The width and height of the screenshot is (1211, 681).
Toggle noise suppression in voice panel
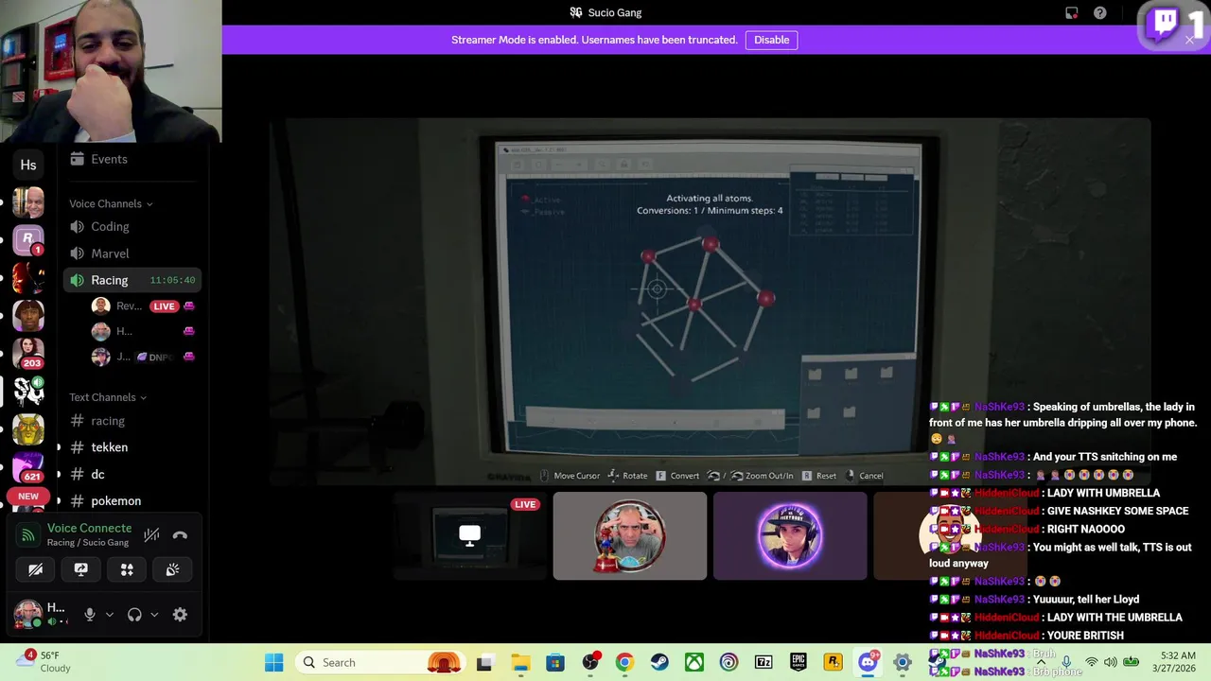pyautogui.click(x=151, y=535)
